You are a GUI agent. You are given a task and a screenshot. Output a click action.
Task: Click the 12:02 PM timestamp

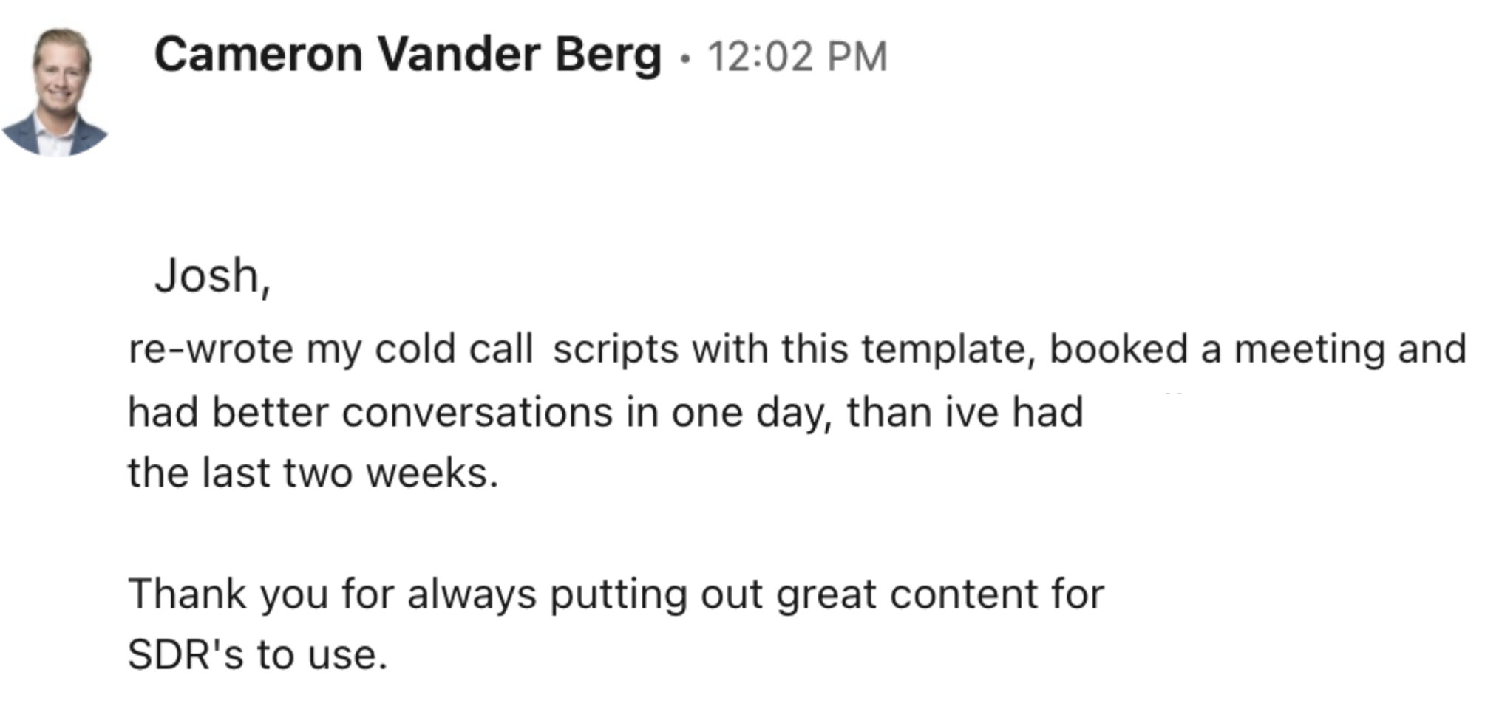click(x=798, y=57)
